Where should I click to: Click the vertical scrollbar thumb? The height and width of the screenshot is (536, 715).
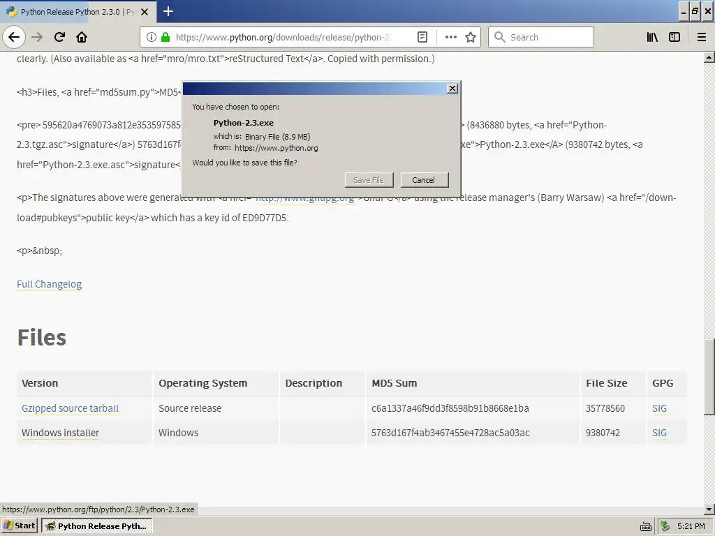click(709, 377)
